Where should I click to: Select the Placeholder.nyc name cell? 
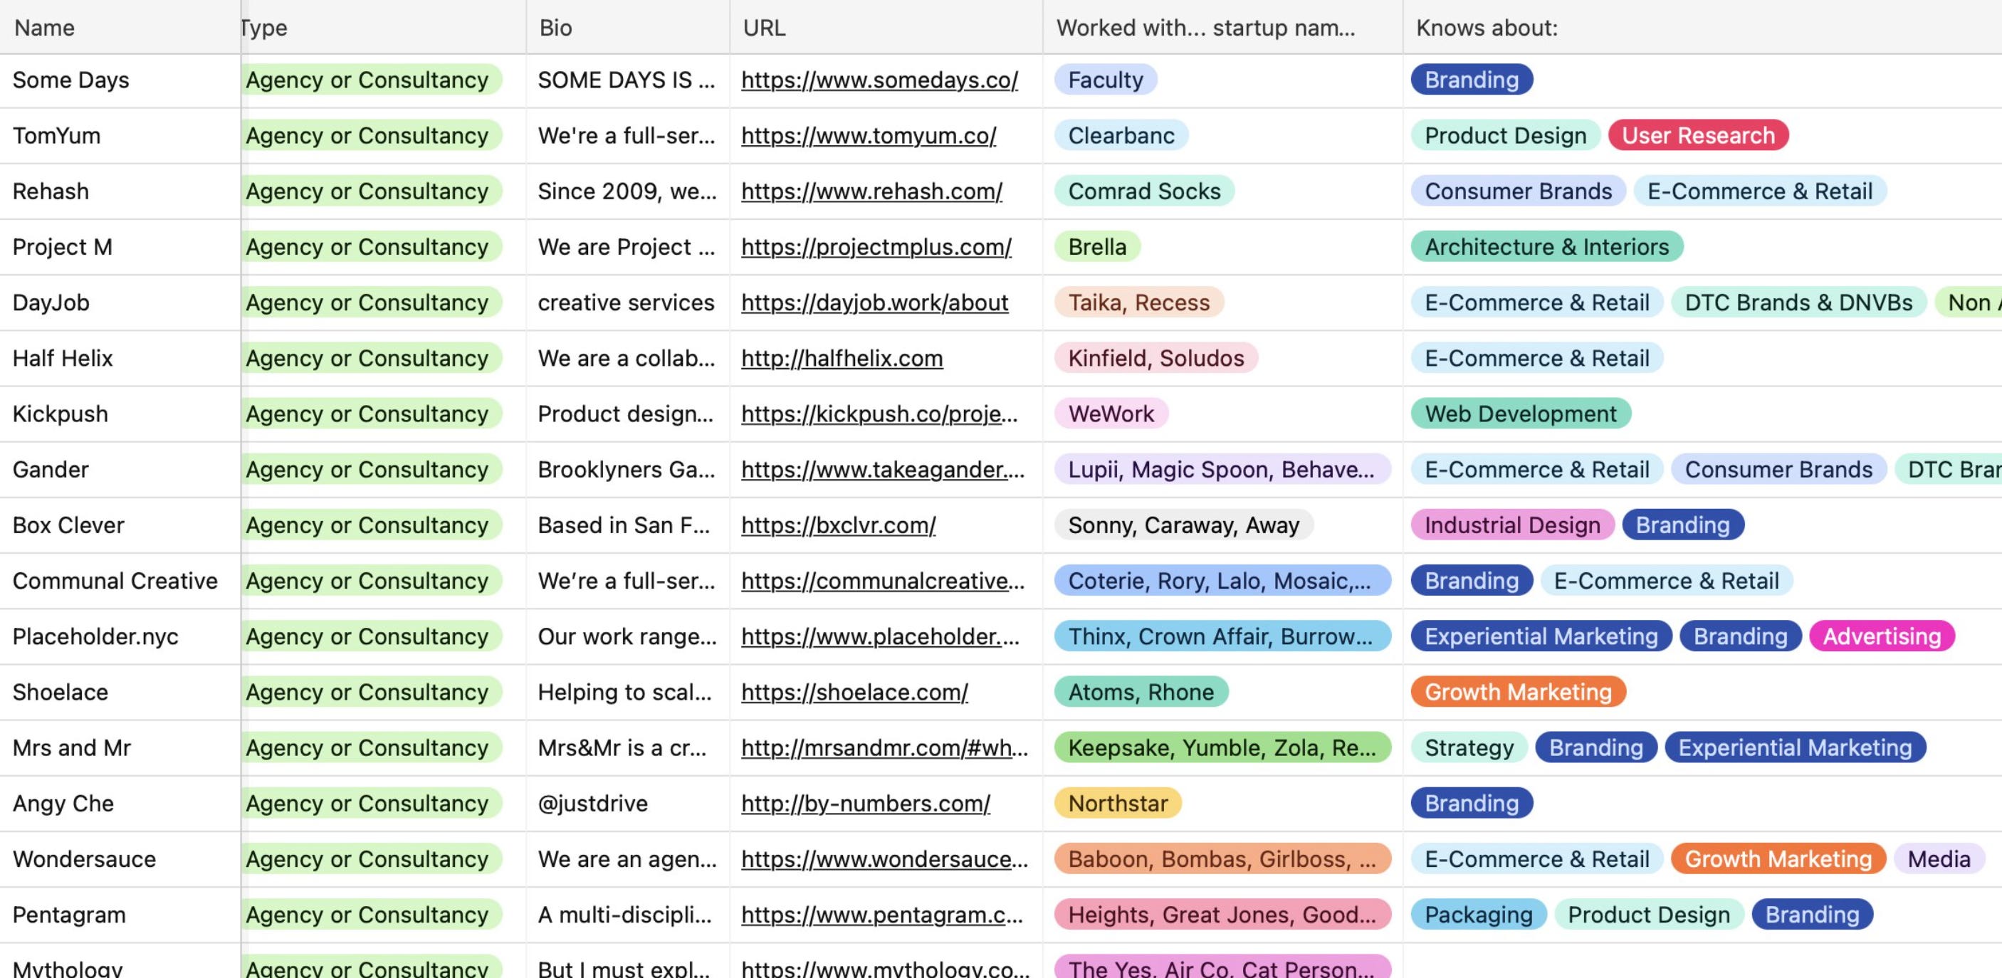click(x=120, y=637)
